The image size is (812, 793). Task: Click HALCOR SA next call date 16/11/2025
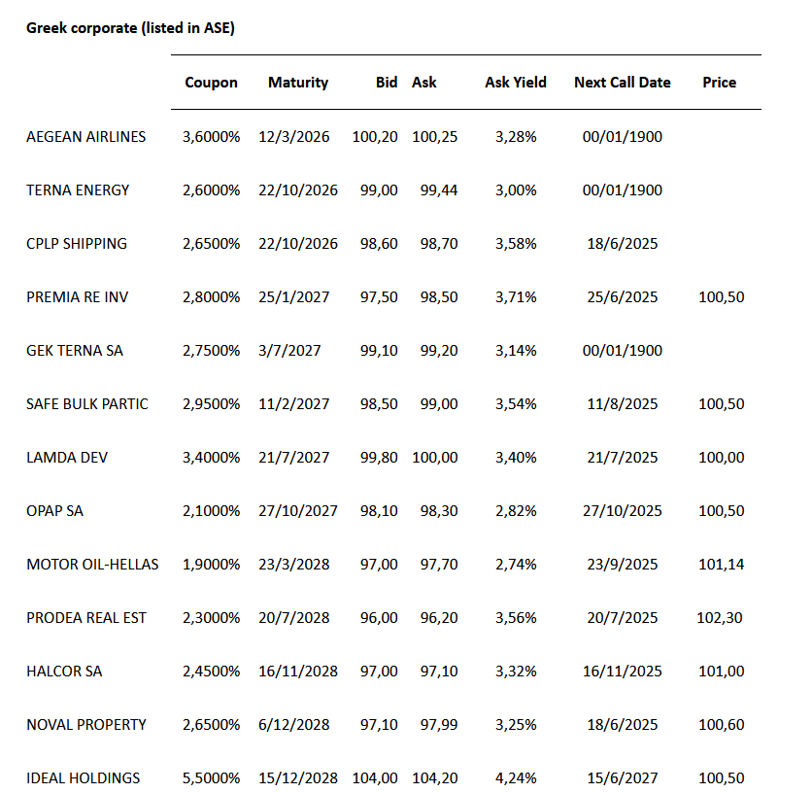[622, 672]
